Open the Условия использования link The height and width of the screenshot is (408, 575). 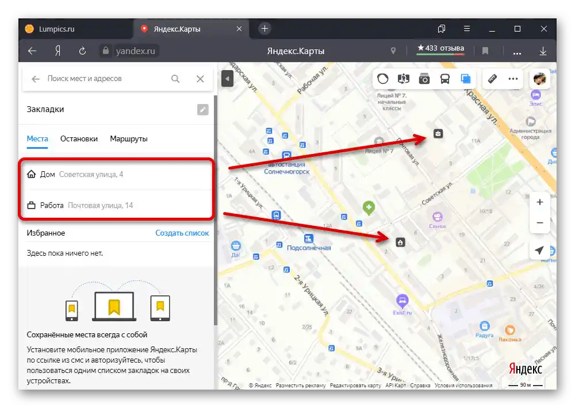point(463,385)
